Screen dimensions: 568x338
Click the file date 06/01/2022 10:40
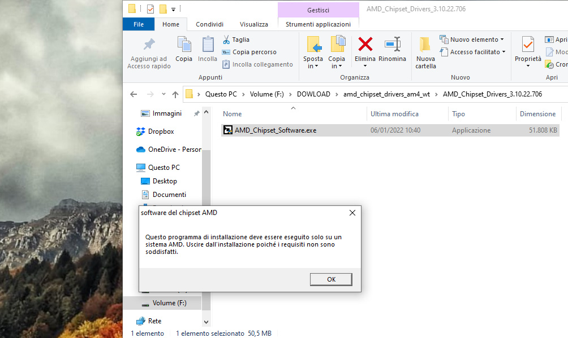coord(395,130)
